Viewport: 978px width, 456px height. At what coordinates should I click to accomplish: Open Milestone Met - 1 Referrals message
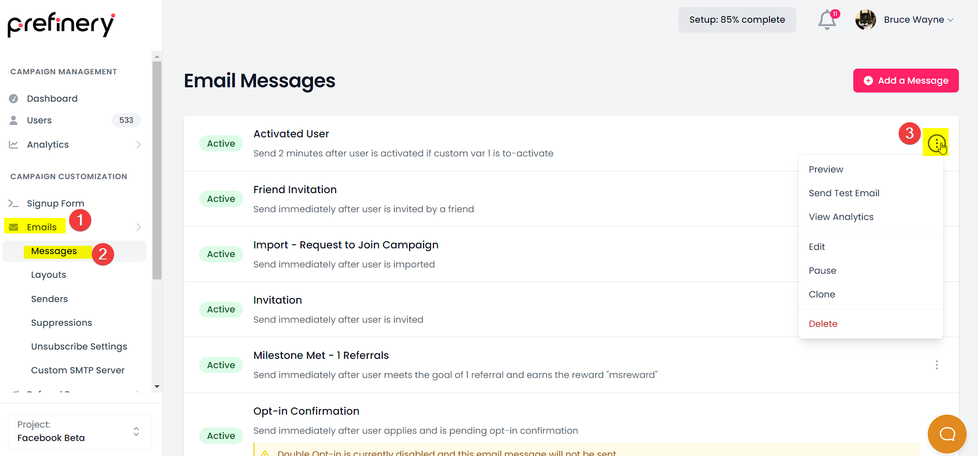321,355
